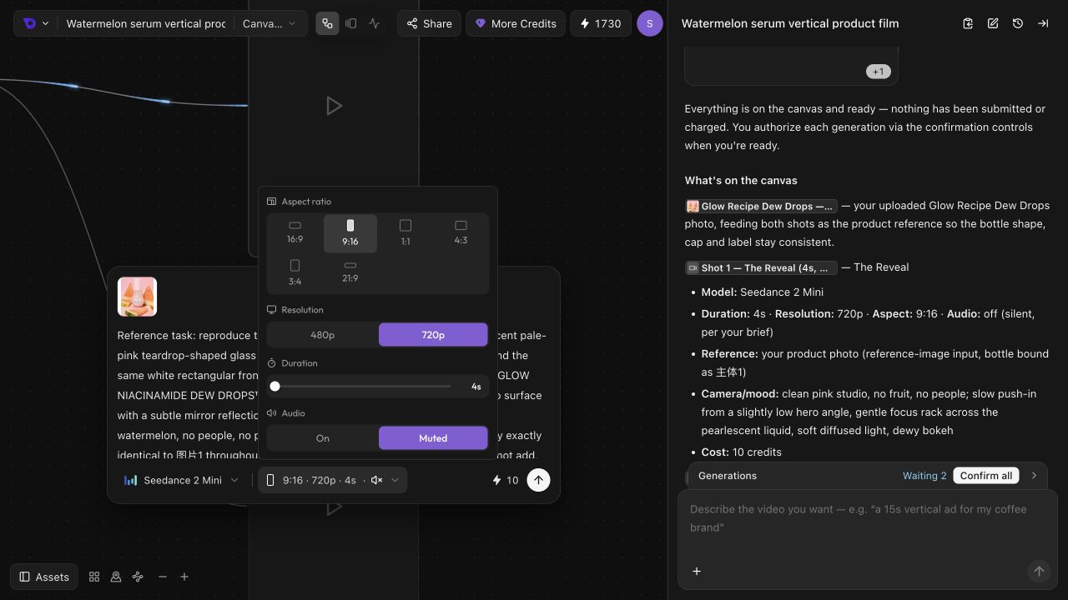Open the Glow Recipe Dew Drops reference chip
Image resolution: width=1068 pixels, height=600 pixels.
(761, 206)
